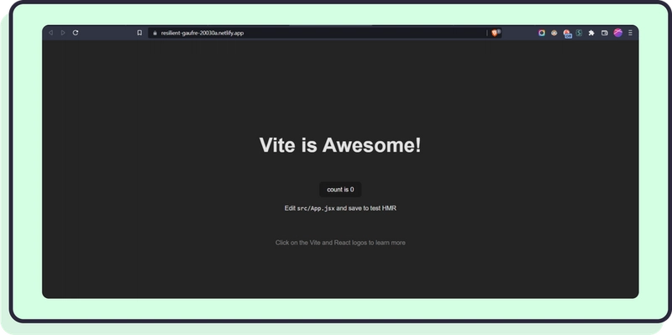Screen dimensions: 672x335
Task: Open the Brave Shields lion icon
Action: pos(495,33)
